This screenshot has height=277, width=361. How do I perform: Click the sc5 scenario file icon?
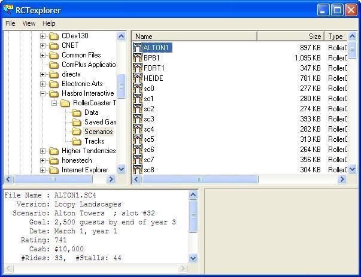coord(138,139)
